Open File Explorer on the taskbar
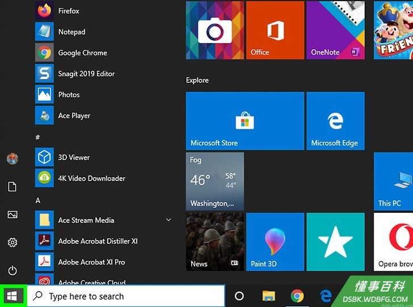Image resolution: width=413 pixels, height=307 pixels. (268, 296)
